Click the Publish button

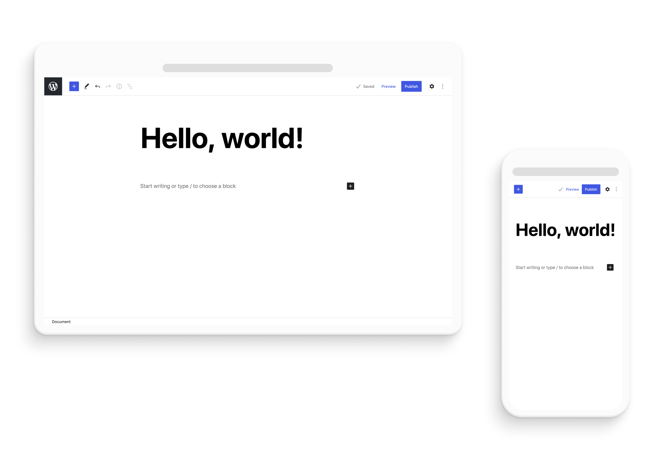coord(411,86)
